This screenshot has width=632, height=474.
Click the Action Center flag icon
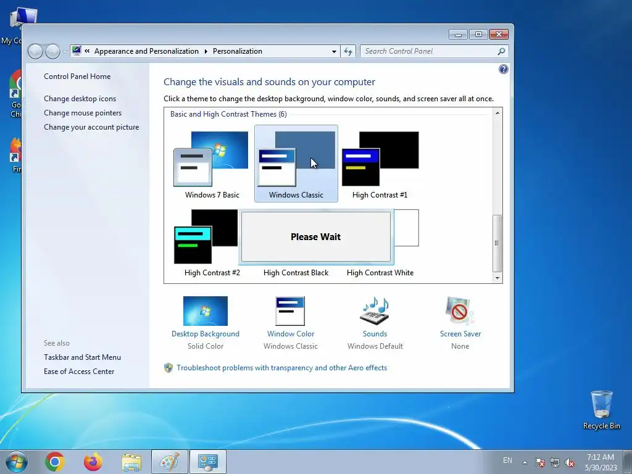click(540, 462)
